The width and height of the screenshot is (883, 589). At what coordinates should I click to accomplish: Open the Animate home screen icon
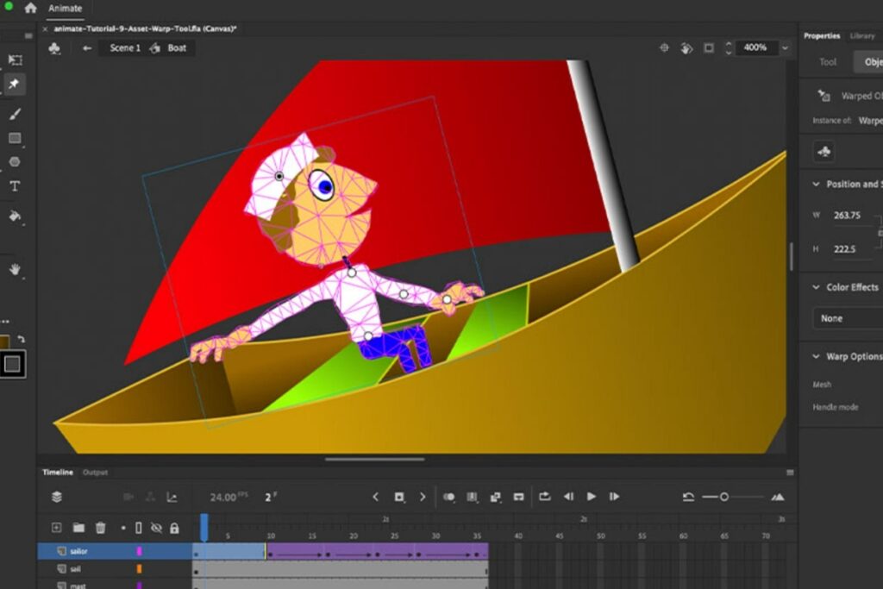[x=30, y=8]
